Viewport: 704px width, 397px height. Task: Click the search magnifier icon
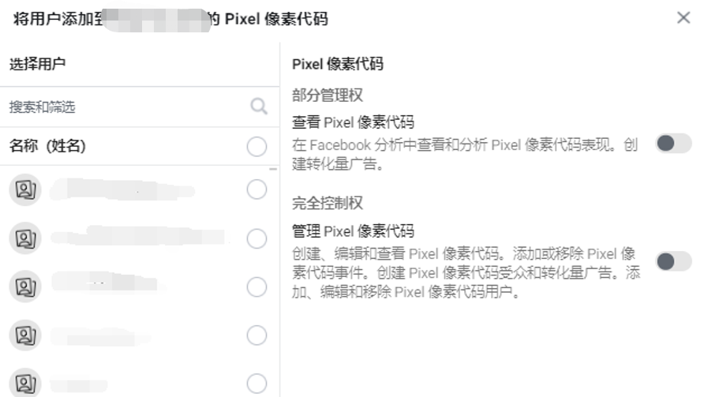point(259,107)
